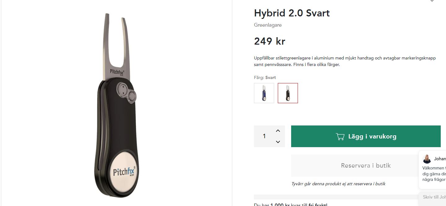Decrease quantity with the down arrow
The width and height of the screenshot is (446, 206).
point(278,142)
